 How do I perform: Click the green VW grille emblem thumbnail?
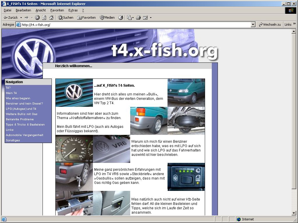(x=74, y=93)
